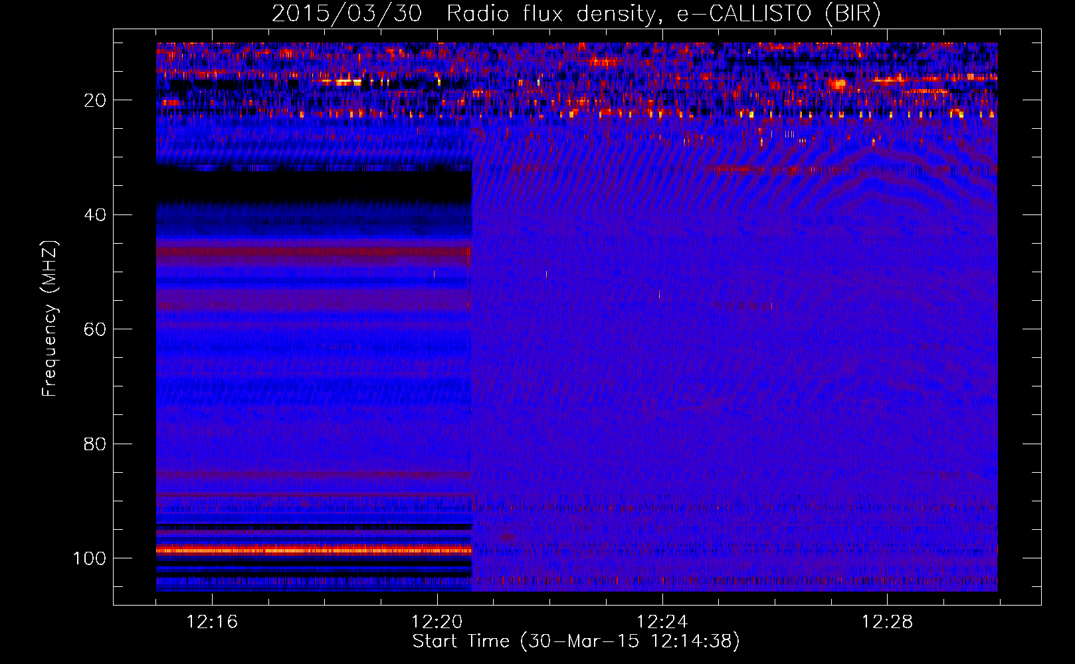Click the 80 MHz frequency tick label
The height and width of the screenshot is (664, 1075).
coord(95,444)
